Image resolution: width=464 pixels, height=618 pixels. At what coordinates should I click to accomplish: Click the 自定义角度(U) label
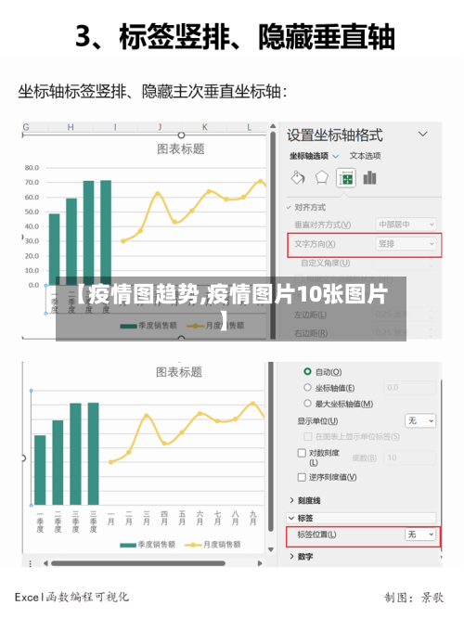click(x=325, y=263)
